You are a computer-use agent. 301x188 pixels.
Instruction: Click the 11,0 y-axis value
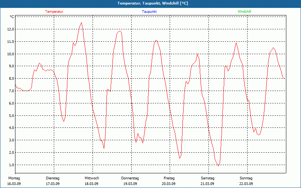point(11,42)
